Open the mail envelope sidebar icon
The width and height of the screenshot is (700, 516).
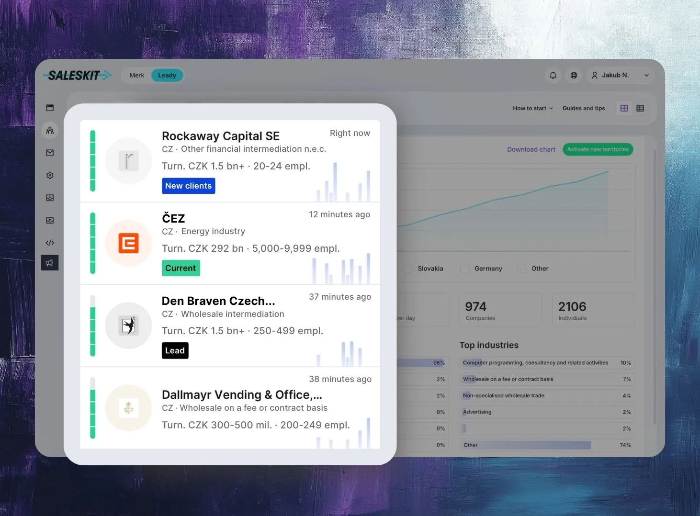(x=50, y=153)
